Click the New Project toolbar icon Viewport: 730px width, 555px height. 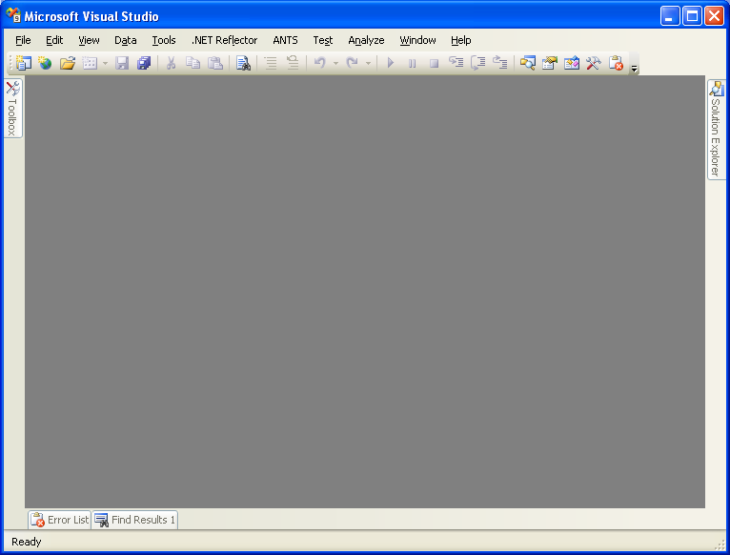(24, 63)
